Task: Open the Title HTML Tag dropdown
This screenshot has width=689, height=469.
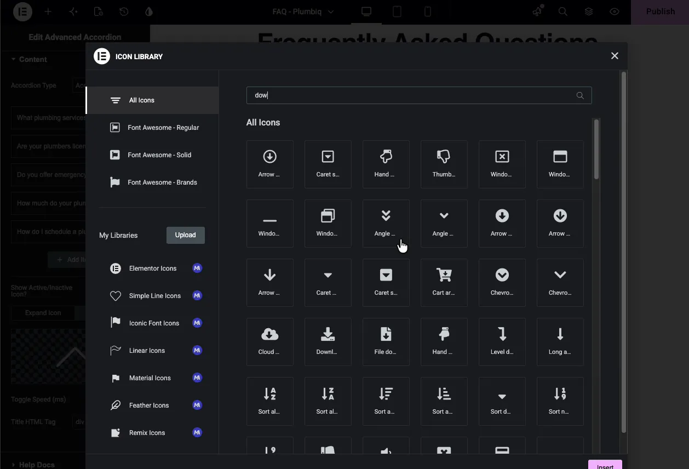Action: point(79,422)
